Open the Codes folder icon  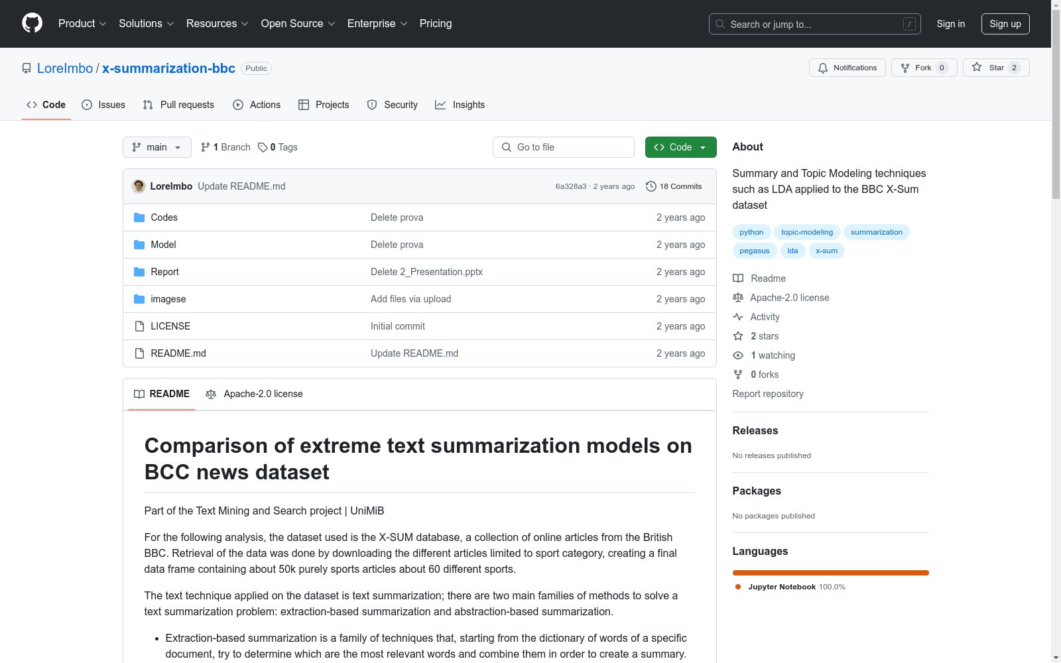pos(139,217)
